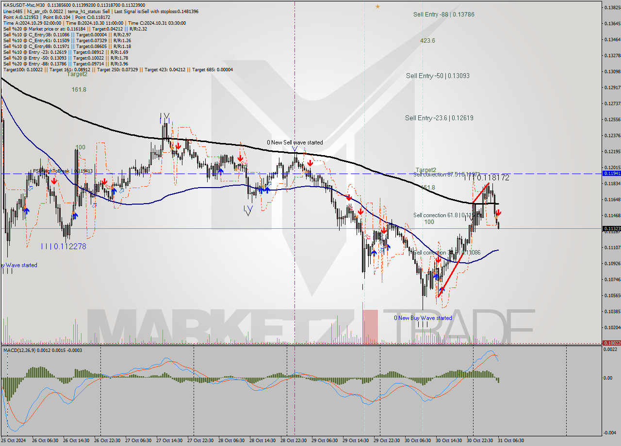Click the 'I I I 0.112278' wave label
621x446 pixels.
coord(63,246)
